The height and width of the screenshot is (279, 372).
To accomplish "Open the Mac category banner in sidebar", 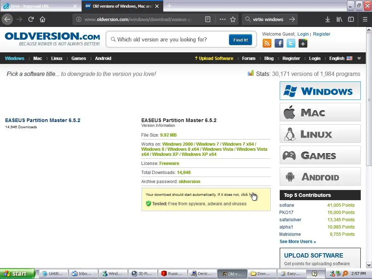I will point(320,112).
